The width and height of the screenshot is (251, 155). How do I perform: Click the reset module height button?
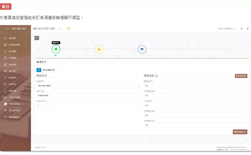click(241, 76)
